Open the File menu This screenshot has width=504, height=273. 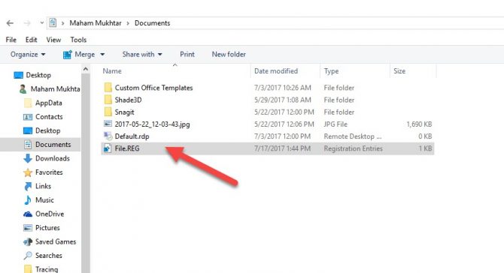pyautogui.click(x=11, y=40)
